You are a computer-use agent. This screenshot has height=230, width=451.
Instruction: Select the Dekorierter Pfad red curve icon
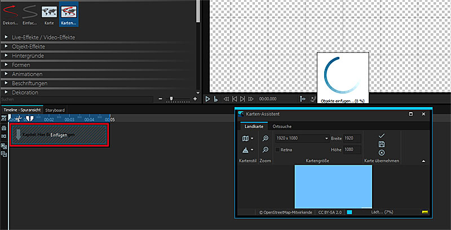coord(10,12)
